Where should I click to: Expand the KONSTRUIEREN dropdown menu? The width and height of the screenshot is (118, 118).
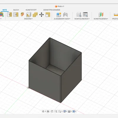[101, 19]
